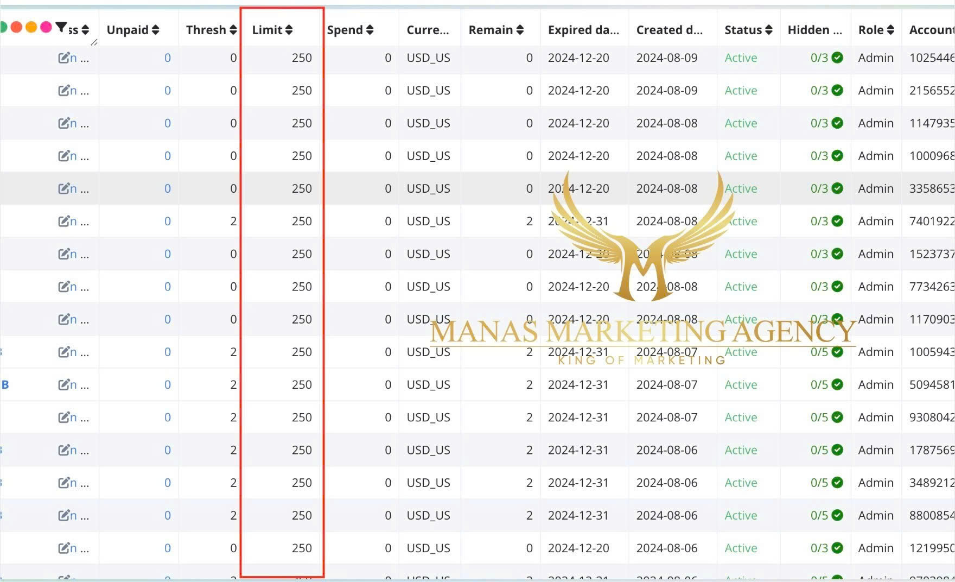This screenshot has width=955, height=582.
Task: Click the edit pencil in the row with account 7401922
Action: 63,221
